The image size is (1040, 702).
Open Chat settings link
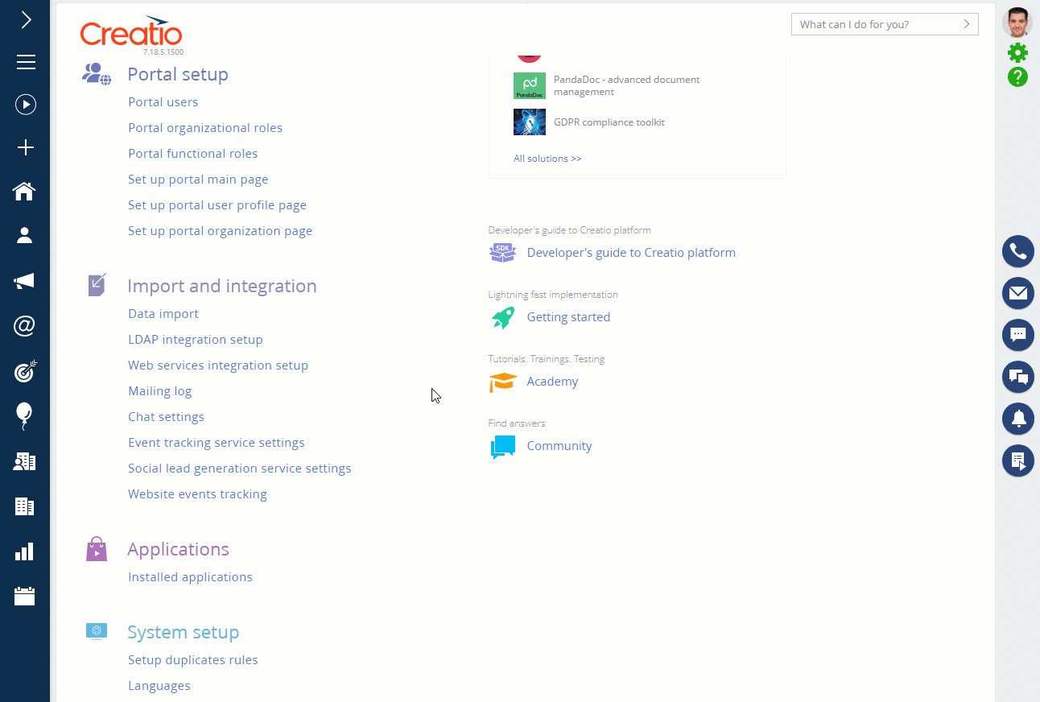pyautogui.click(x=166, y=417)
